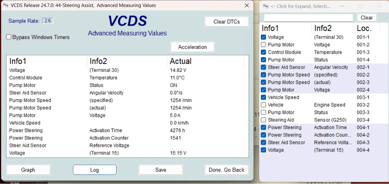The image size is (389, 184).
Task: Click the Acceleration button
Action: [192, 47]
